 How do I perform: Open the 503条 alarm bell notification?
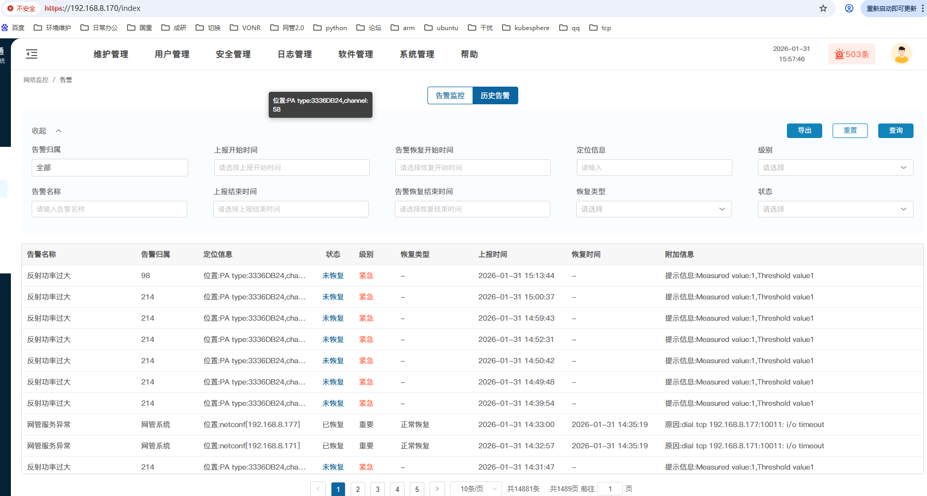(x=851, y=54)
